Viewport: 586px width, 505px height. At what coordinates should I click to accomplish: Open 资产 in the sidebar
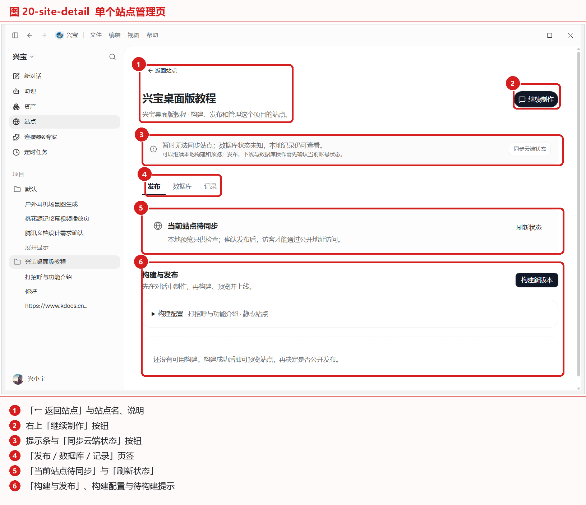[65, 107]
